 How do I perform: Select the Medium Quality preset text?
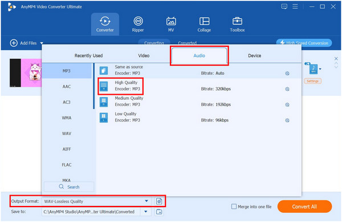pos(129,98)
